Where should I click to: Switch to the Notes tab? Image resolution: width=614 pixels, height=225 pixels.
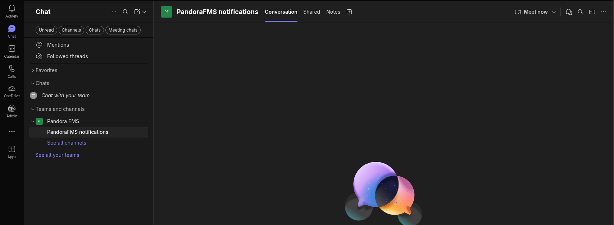point(333,12)
